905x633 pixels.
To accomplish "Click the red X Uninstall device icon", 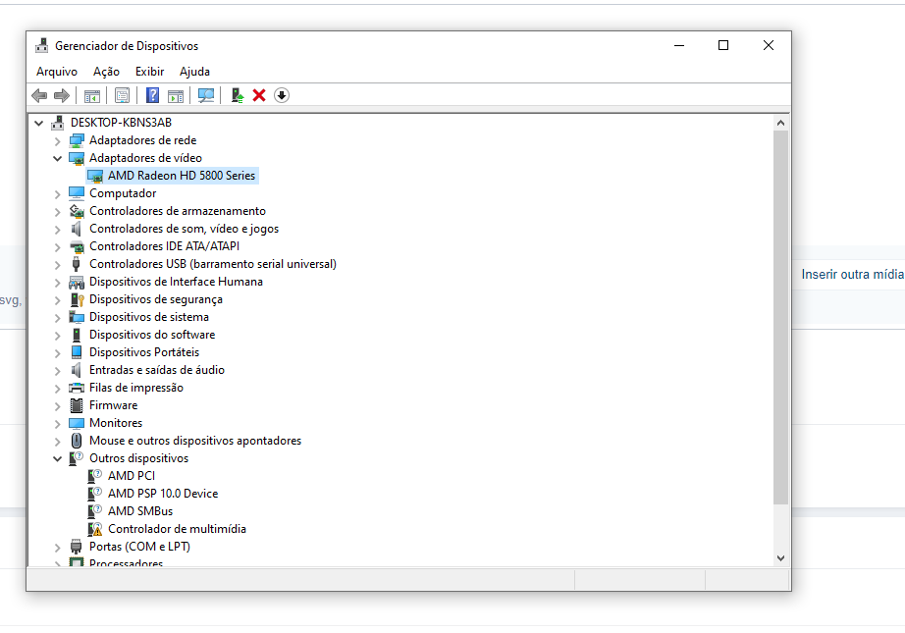I will click(x=259, y=95).
